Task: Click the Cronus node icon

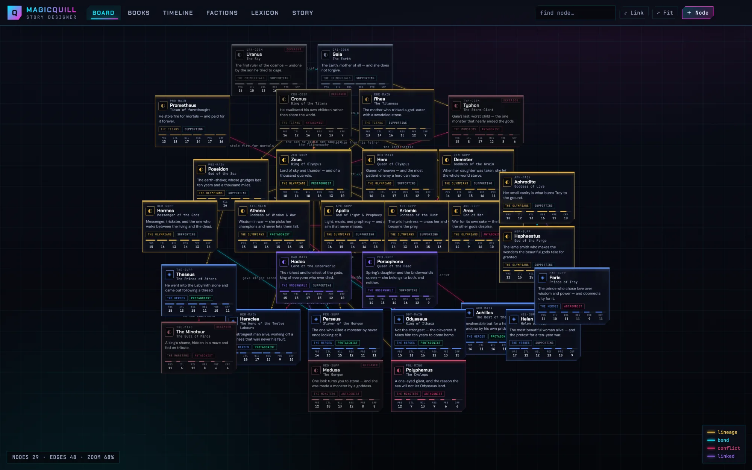Action: coord(284,100)
